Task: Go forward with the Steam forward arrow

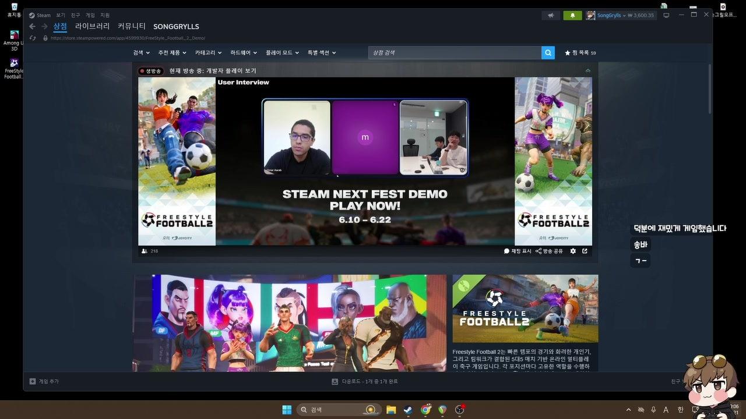Action: (44, 26)
